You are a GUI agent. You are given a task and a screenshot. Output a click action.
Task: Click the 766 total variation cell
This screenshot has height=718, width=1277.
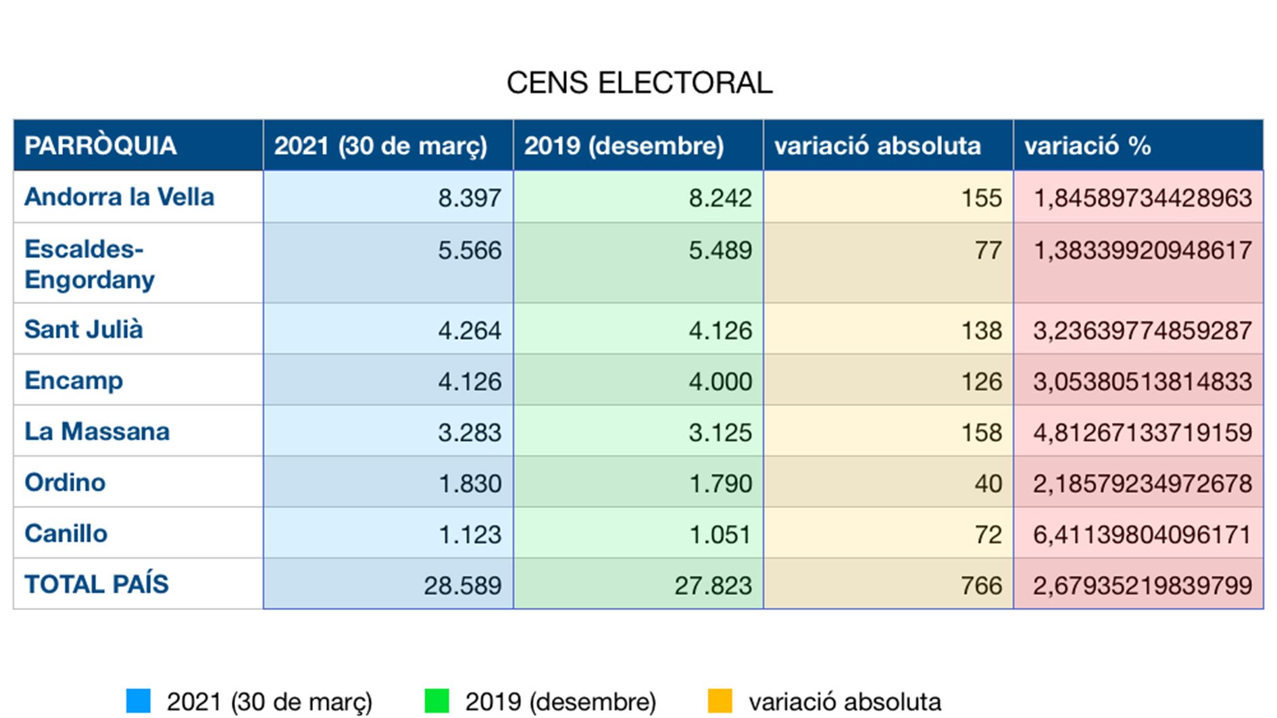click(981, 585)
